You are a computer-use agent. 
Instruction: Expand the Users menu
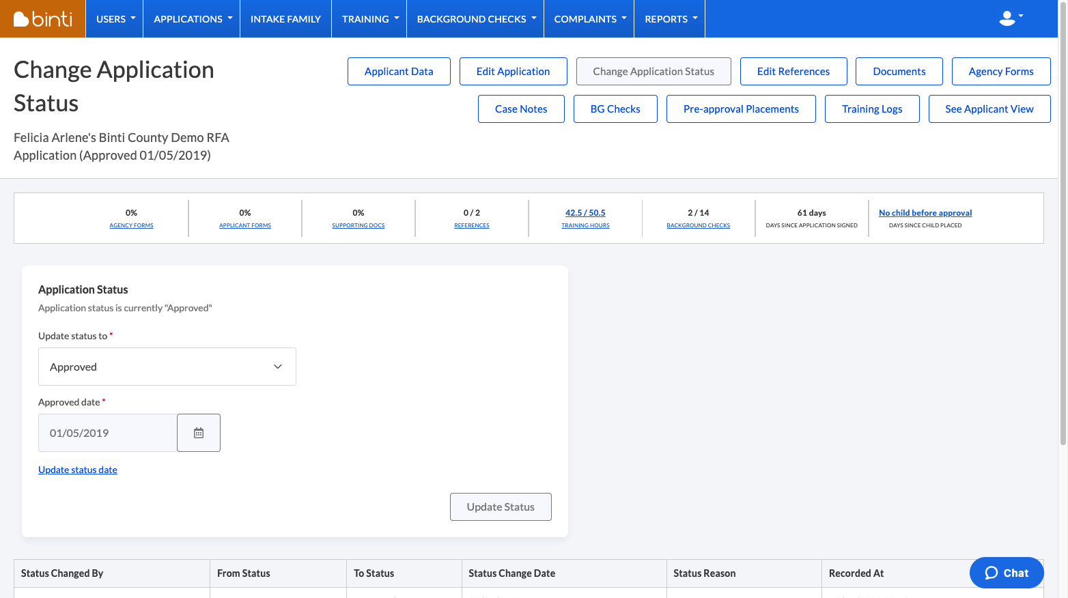pyautogui.click(x=116, y=19)
